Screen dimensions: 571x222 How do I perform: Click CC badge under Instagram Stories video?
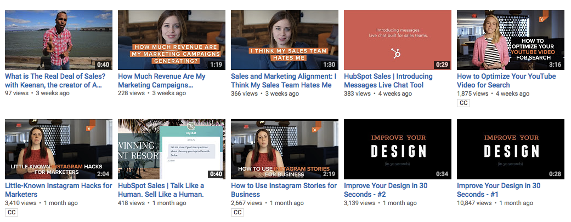click(237, 213)
